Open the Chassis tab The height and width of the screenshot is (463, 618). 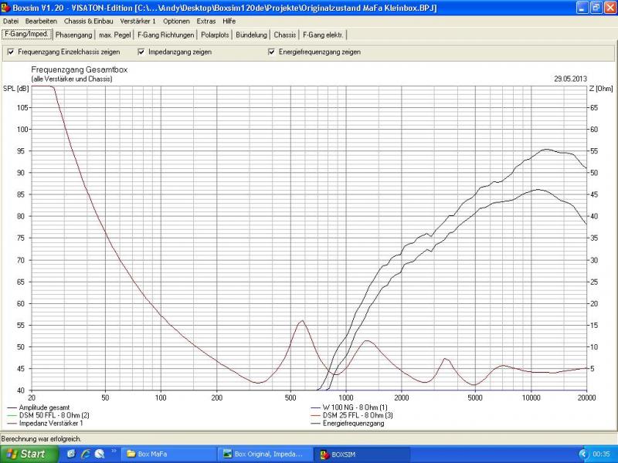(x=284, y=35)
